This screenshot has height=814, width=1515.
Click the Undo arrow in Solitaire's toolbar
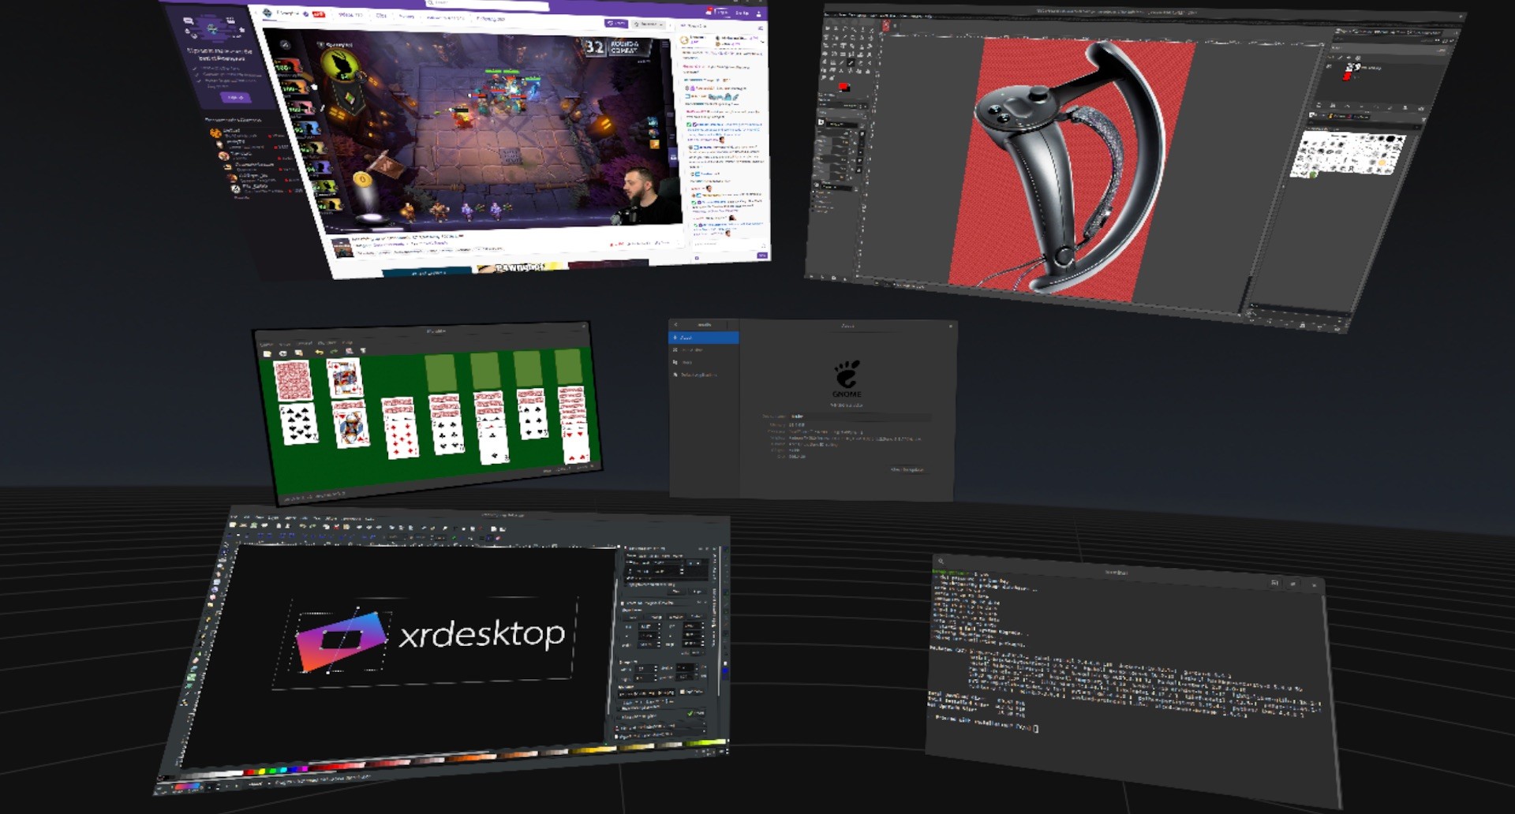pyautogui.click(x=319, y=352)
